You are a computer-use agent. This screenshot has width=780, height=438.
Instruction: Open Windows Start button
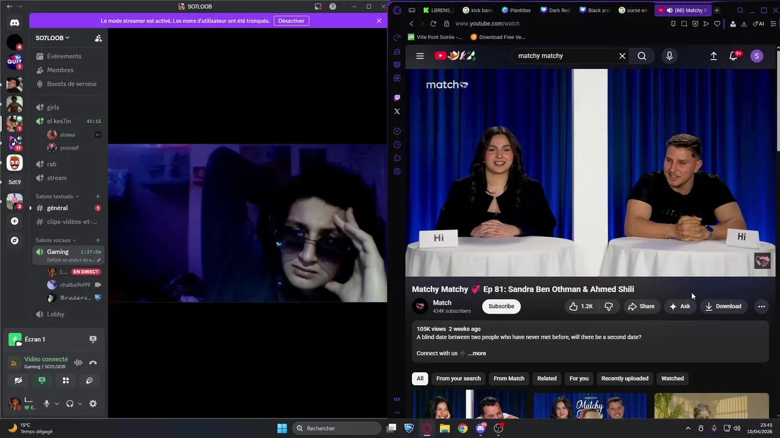coord(282,428)
